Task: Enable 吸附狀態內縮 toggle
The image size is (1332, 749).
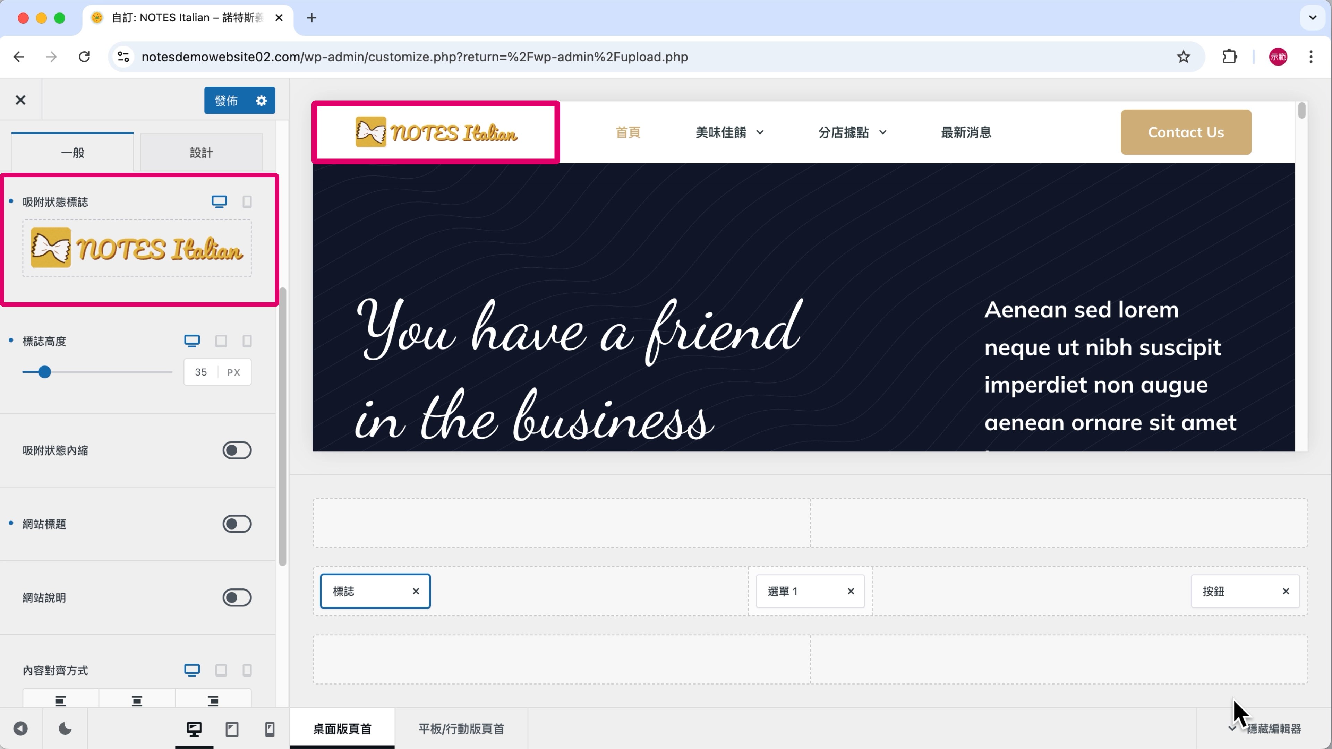Action: (x=237, y=450)
